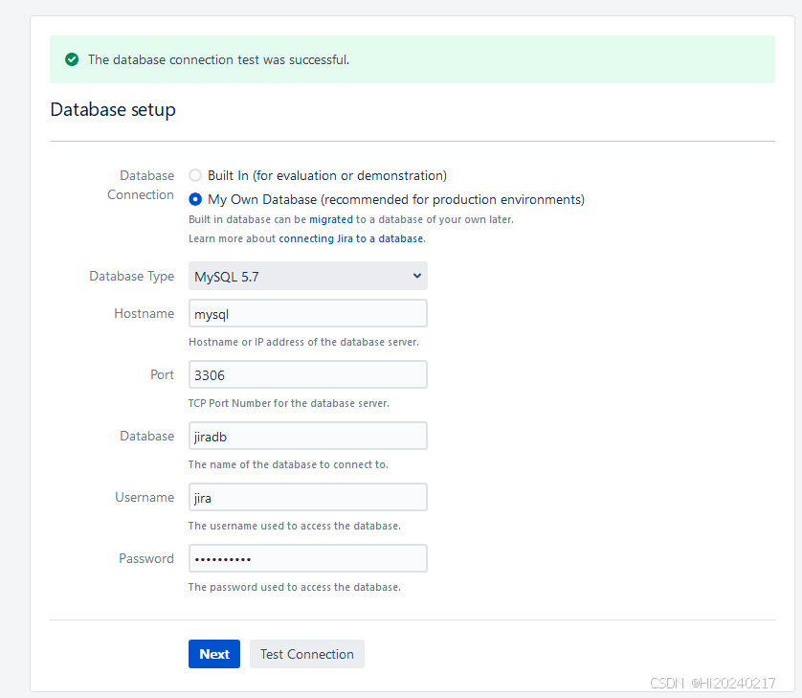Click the connection test successful message
The height and width of the screenshot is (698, 802).
tap(218, 60)
